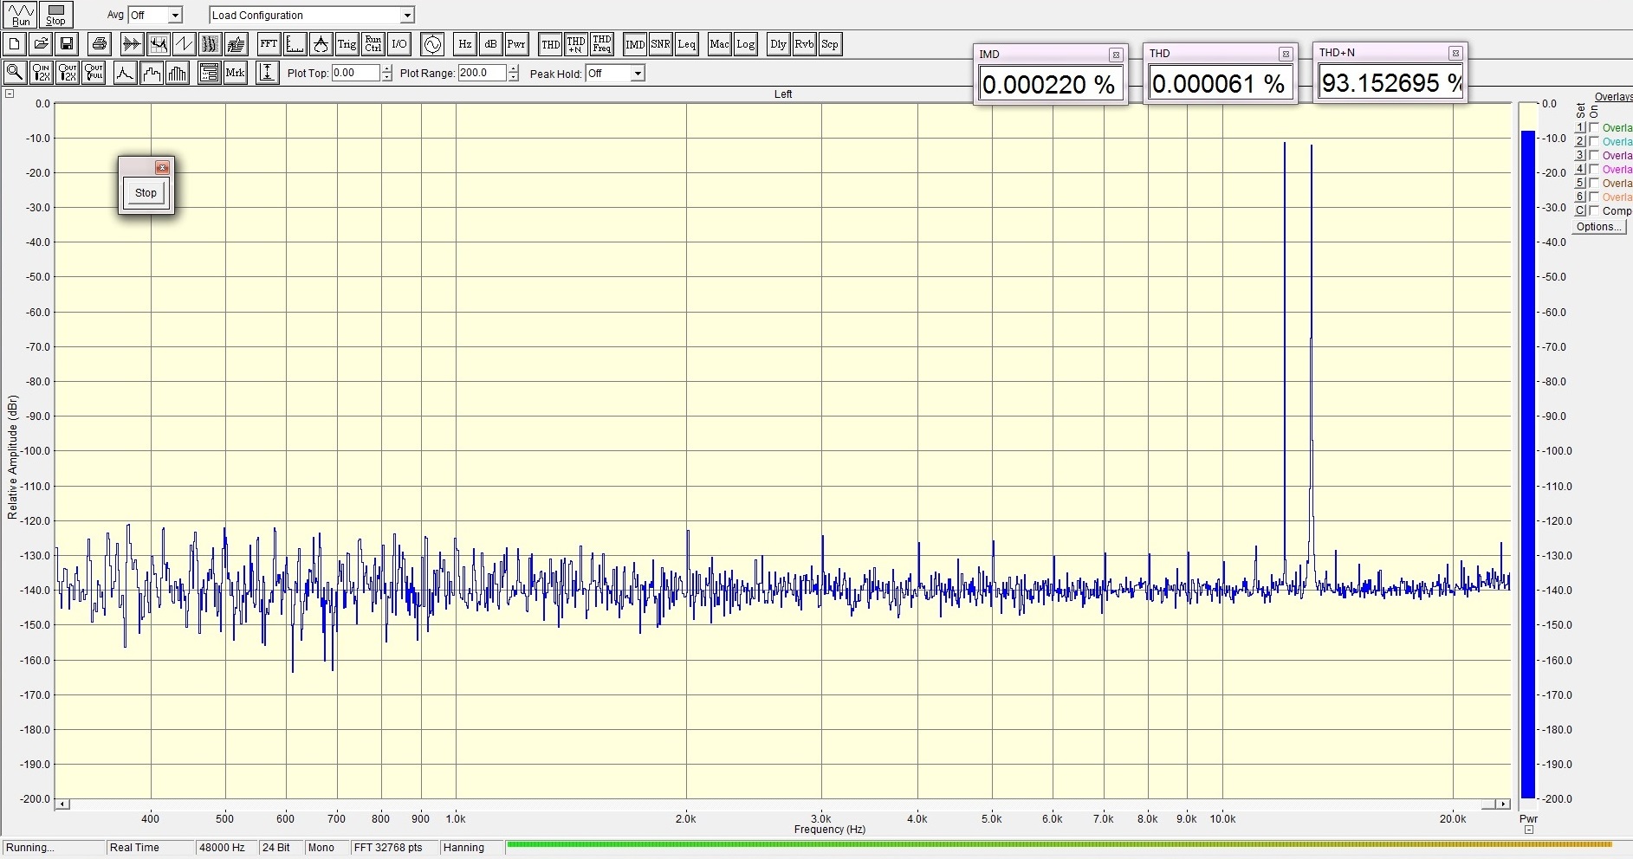Viewport: 1633px width, 859px height.
Task: Show the Pwr power readout
Action: [x=516, y=44]
